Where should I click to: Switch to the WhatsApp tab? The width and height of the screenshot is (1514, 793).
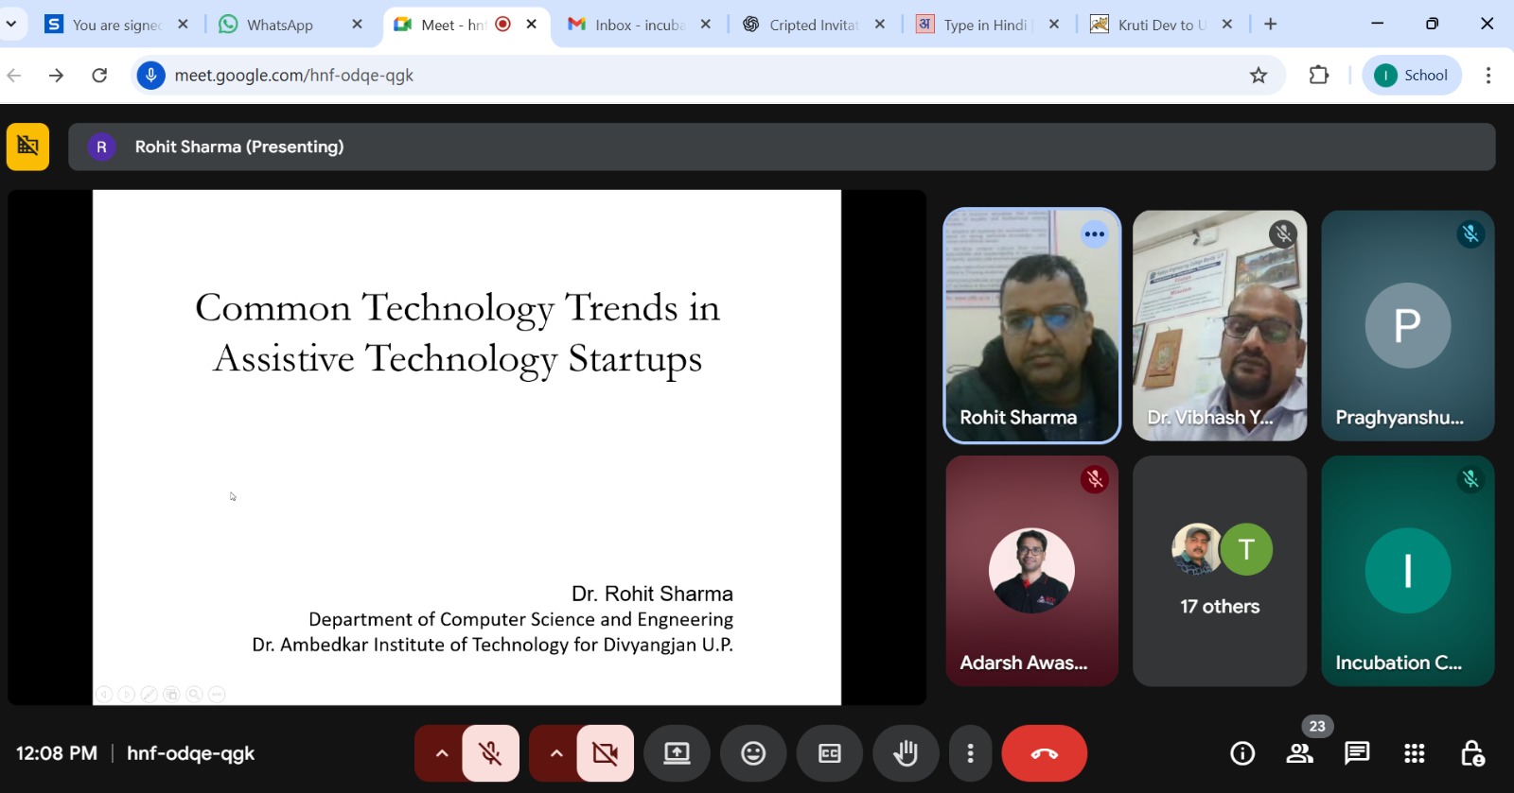click(x=279, y=25)
